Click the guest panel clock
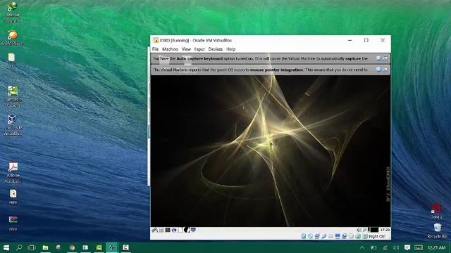 tap(385, 230)
